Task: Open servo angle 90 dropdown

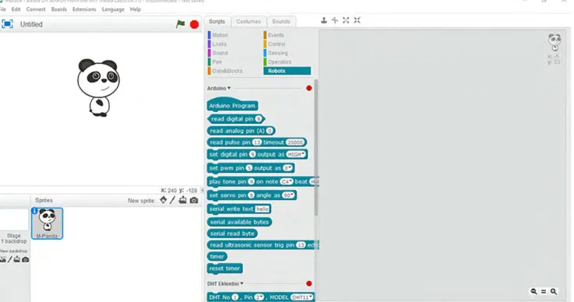Action: coord(288,195)
